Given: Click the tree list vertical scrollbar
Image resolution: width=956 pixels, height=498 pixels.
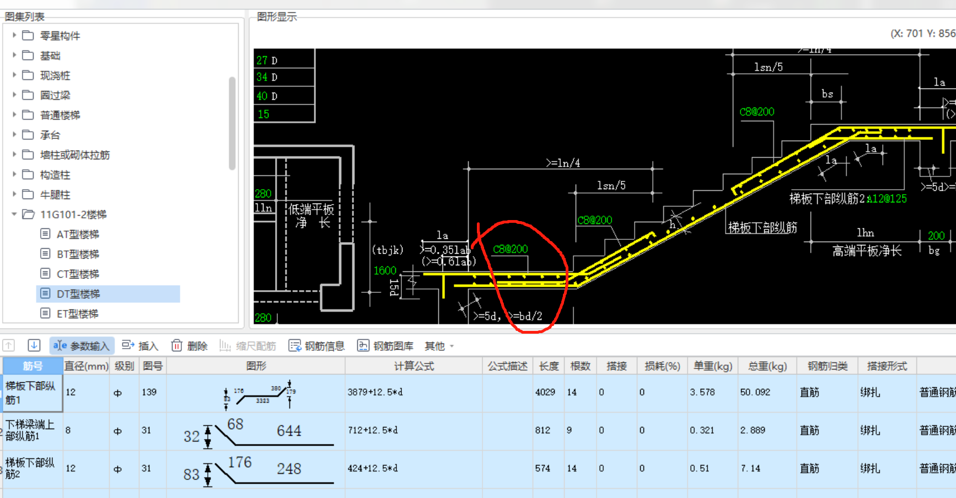Looking at the screenshot, I should (x=232, y=123).
